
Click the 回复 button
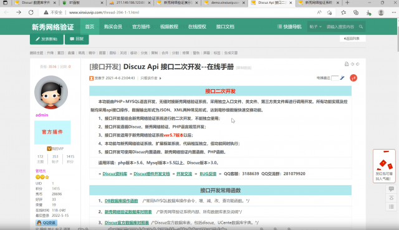tap(77, 39)
